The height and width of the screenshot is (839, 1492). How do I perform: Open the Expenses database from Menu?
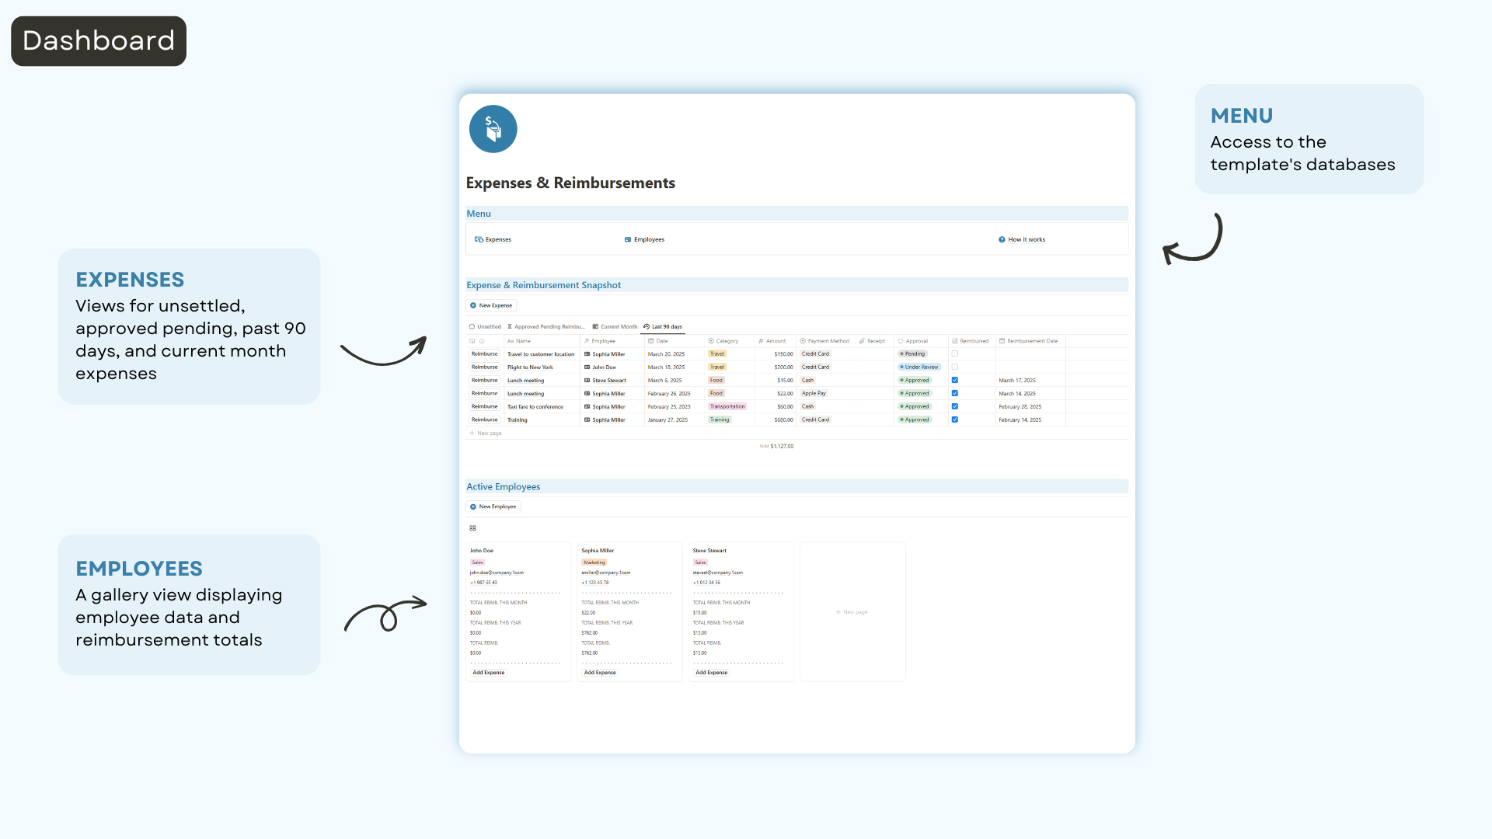click(x=493, y=239)
